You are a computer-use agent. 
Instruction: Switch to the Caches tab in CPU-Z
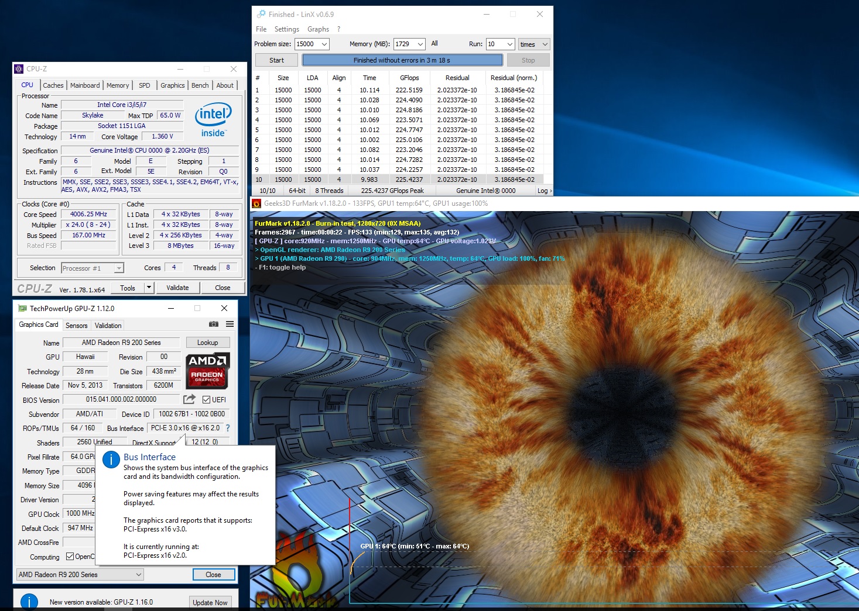53,85
